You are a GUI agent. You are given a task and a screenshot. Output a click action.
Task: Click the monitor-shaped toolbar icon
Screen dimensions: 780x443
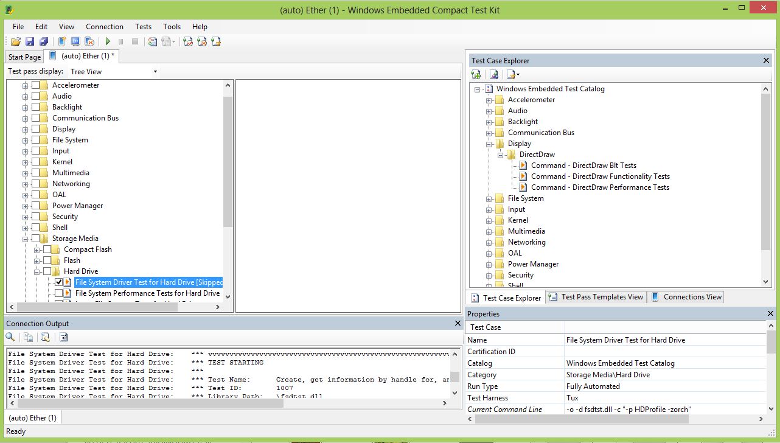[75, 41]
